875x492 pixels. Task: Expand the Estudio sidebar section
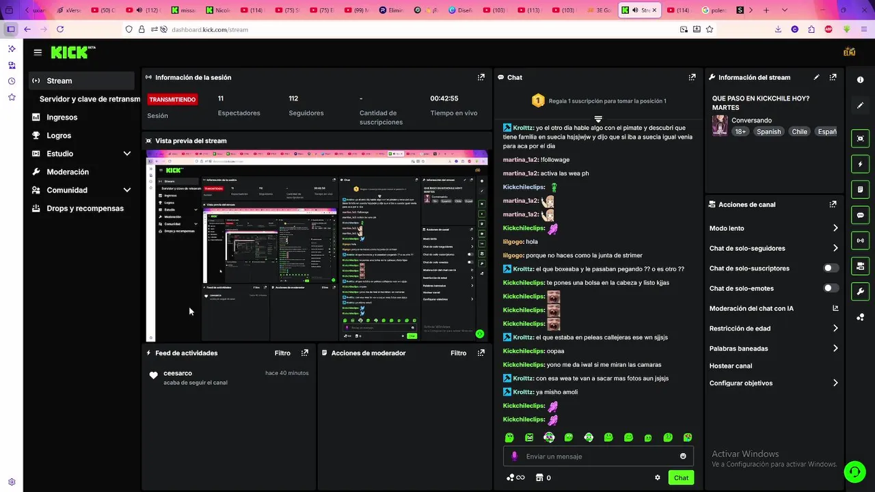pyautogui.click(x=126, y=154)
